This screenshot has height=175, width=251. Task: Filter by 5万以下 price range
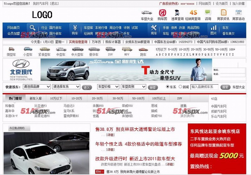click(x=161, y=50)
